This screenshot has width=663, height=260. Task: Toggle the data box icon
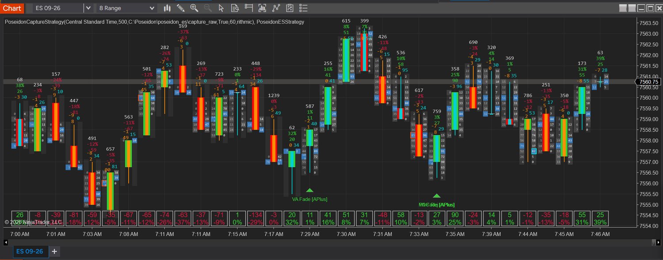click(x=235, y=8)
